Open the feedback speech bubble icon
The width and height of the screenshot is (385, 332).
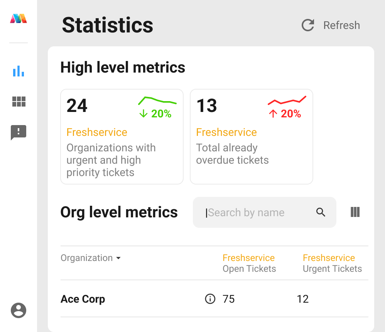tap(19, 132)
